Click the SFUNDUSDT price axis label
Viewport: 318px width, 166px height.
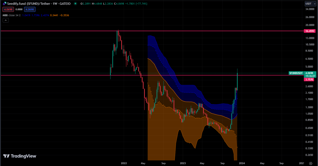tap(296, 73)
